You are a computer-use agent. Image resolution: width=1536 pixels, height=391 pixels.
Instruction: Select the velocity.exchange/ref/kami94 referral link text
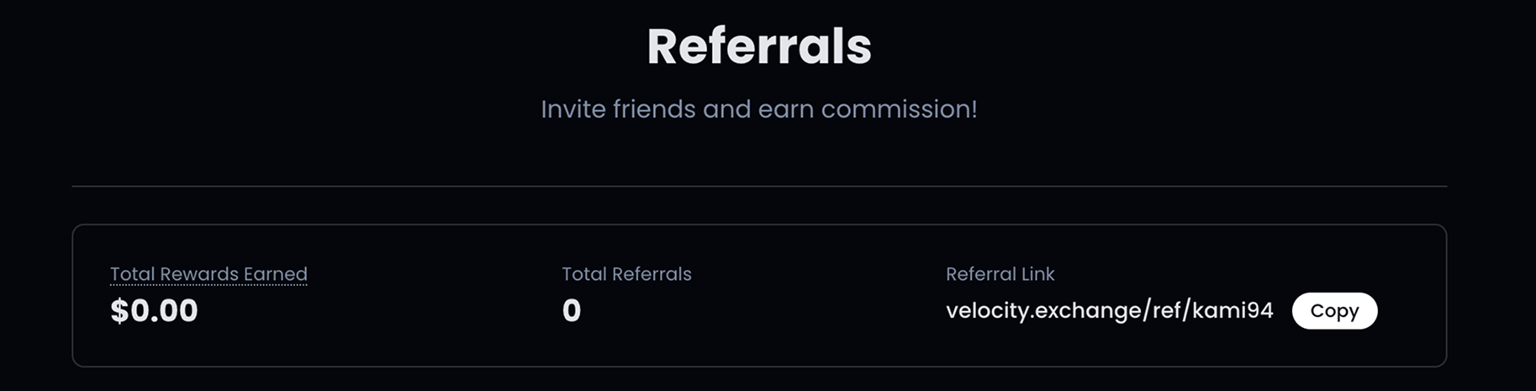pyautogui.click(x=1109, y=310)
